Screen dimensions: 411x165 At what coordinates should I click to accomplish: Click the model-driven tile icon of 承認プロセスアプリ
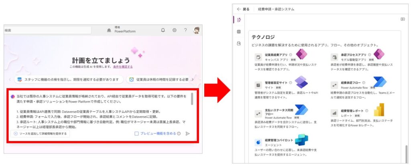[x=334, y=57]
